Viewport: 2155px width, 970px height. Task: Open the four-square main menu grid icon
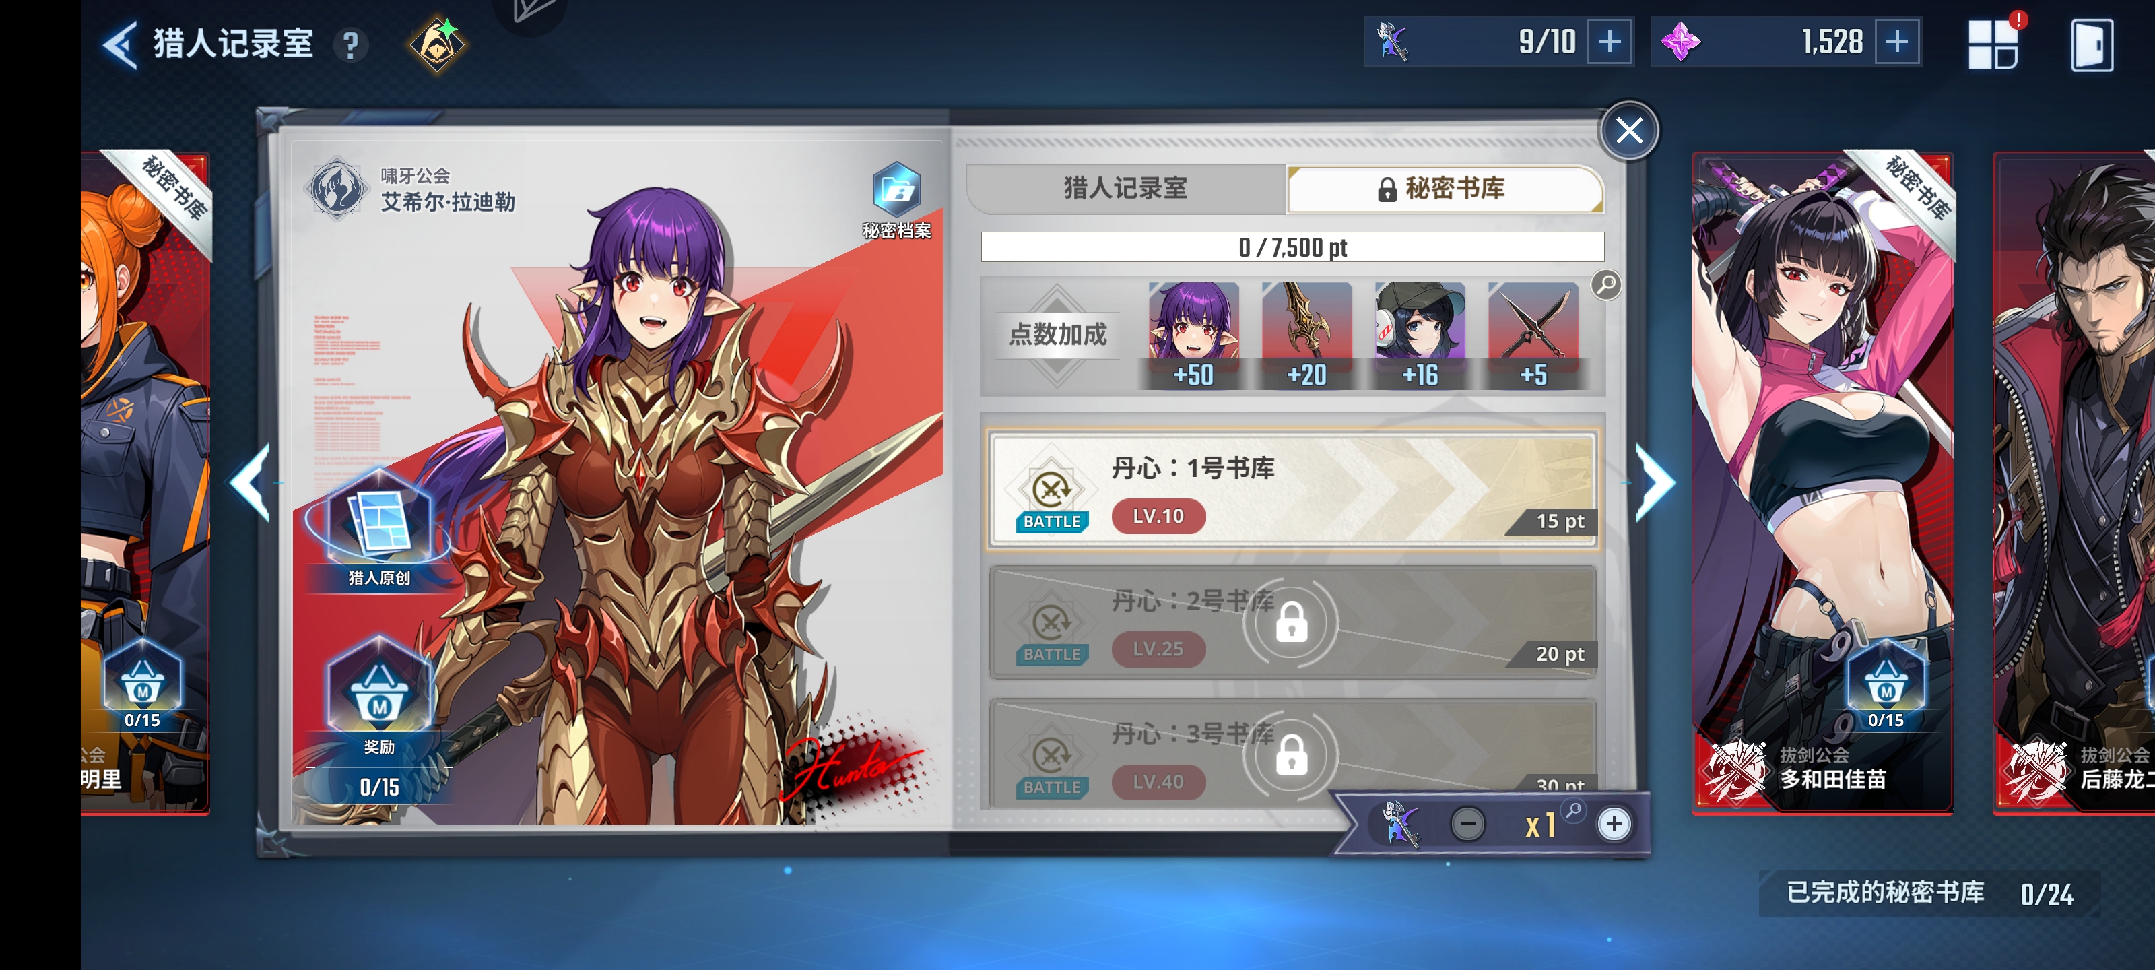(x=1994, y=44)
